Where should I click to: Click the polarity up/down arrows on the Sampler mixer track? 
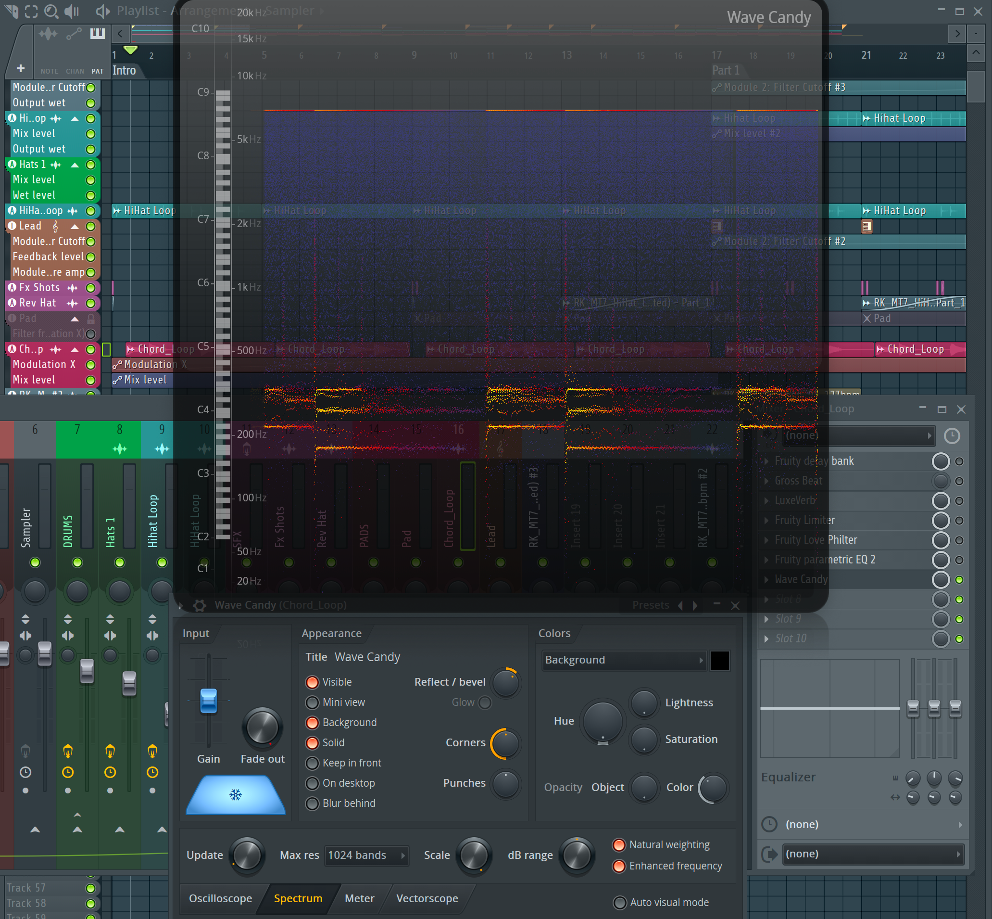[25, 619]
